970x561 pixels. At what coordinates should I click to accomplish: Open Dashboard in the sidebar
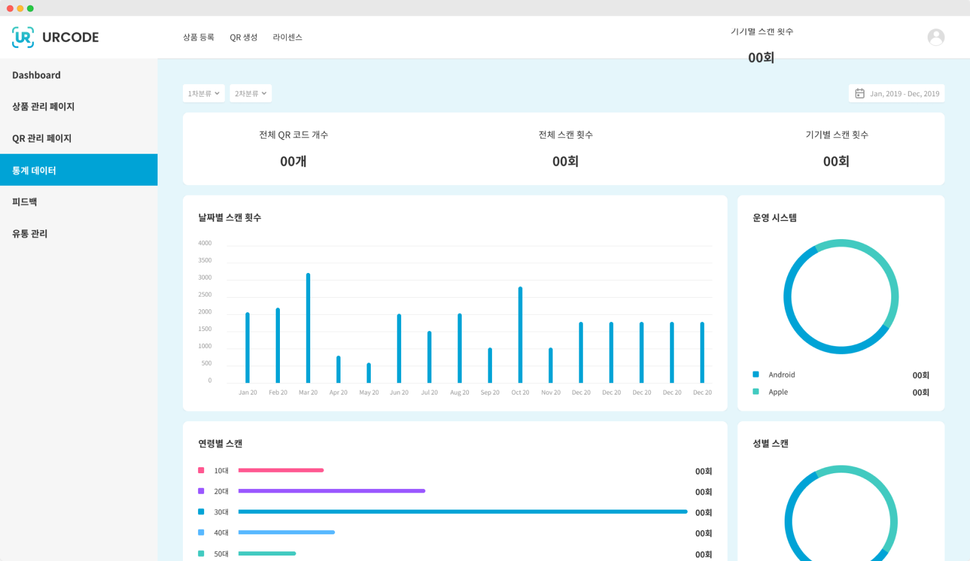tap(36, 75)
